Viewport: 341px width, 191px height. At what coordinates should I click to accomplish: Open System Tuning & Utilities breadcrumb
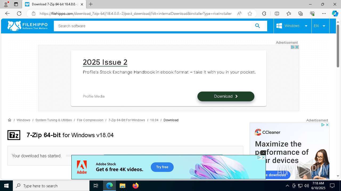(x=54, y=120)
